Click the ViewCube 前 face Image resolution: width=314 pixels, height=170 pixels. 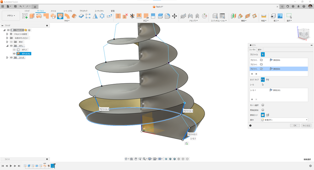click(301, 34)
